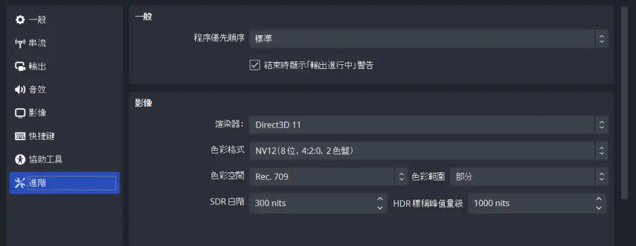This screenshot has width=636, height=246.
Task: Open the 渲染器 Direct3D 11 dropdown
Action: click(x=429, y=124)
